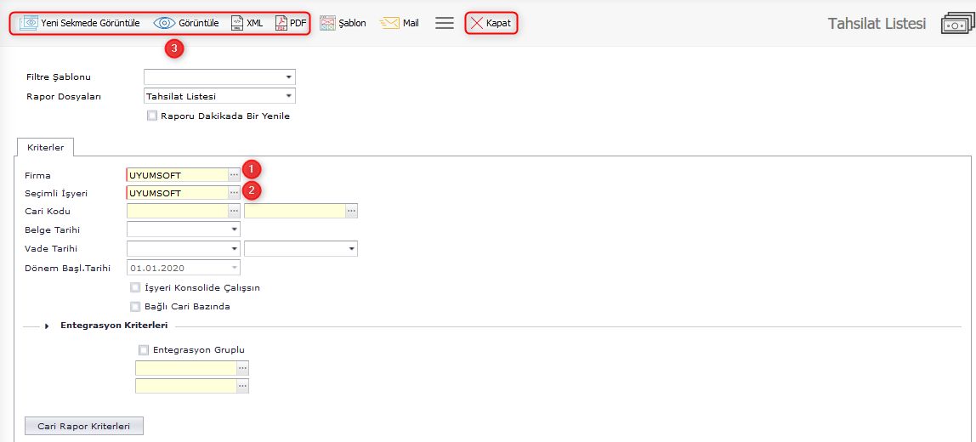
Task: Click the Kapat close icon
Action: [477, 23]
